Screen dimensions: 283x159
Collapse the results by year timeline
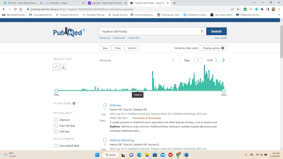[56, 67]
